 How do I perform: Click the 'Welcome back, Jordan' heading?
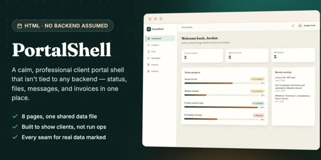(200, 38)
